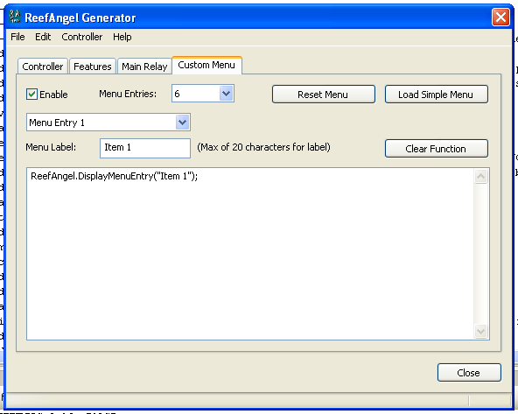518x414 pixels.
Task: Switch to the Controller tab
Action: (43, 67)
